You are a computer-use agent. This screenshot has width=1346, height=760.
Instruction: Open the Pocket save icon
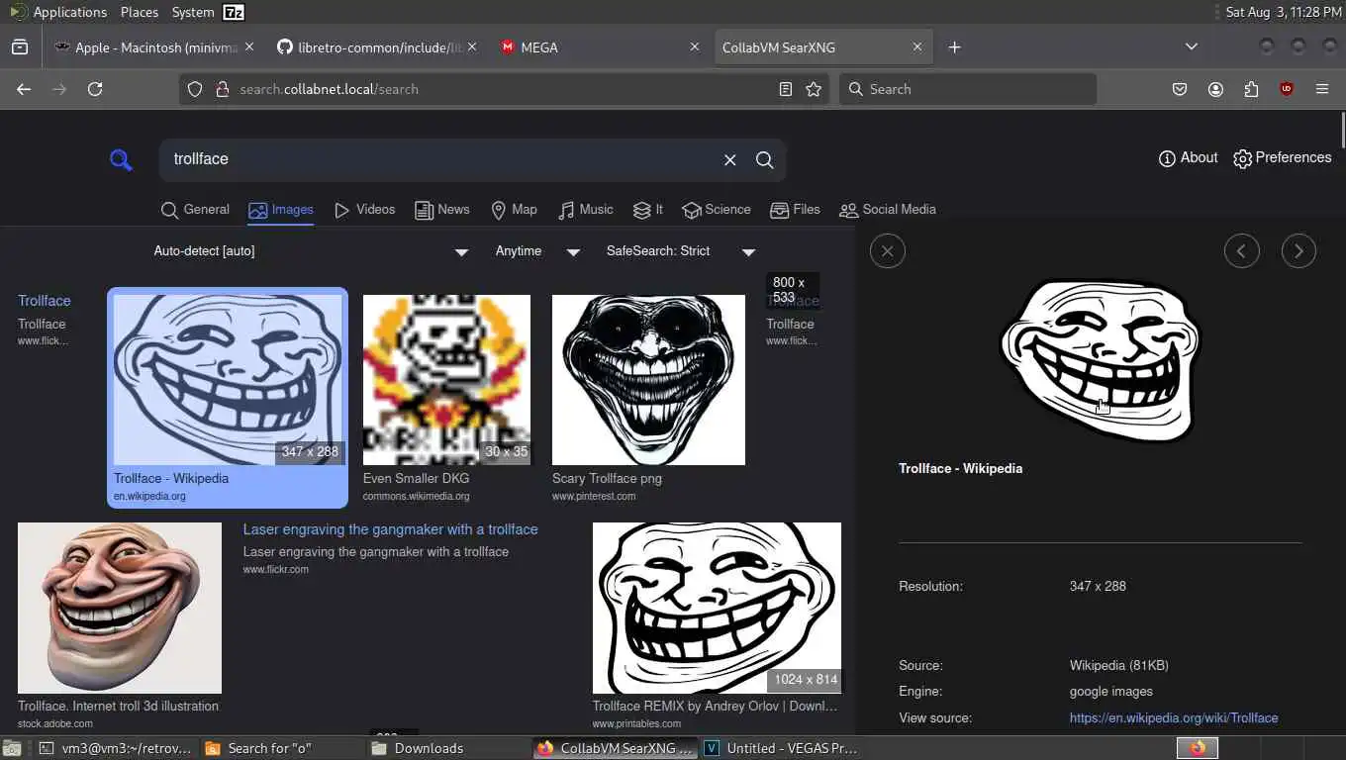point(1180,89)
